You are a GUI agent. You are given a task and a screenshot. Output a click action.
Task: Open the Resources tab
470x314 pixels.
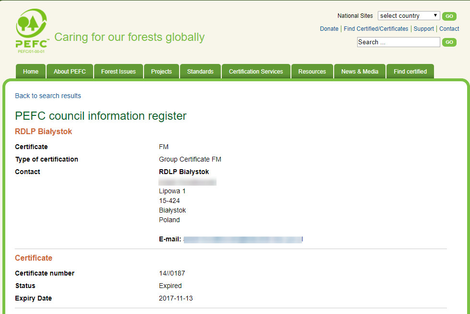pos(312,72)
